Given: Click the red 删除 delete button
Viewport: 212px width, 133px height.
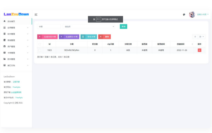Looking at the screenshot, I should 105,36.
